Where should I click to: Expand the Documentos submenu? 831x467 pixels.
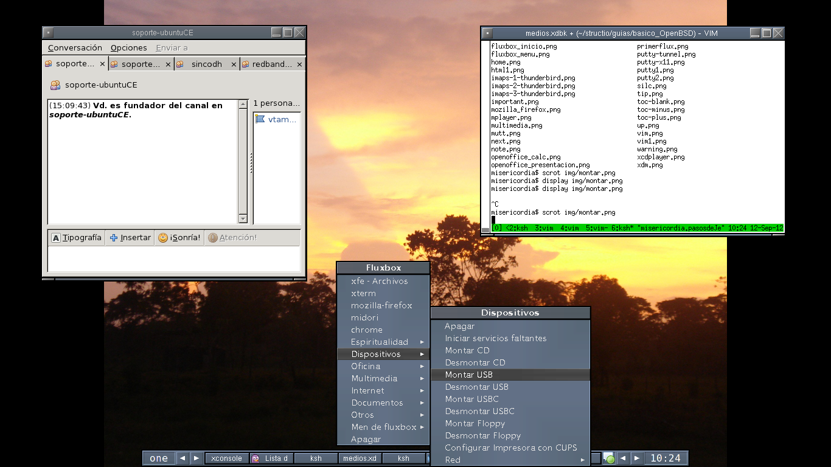pos(383,403)
